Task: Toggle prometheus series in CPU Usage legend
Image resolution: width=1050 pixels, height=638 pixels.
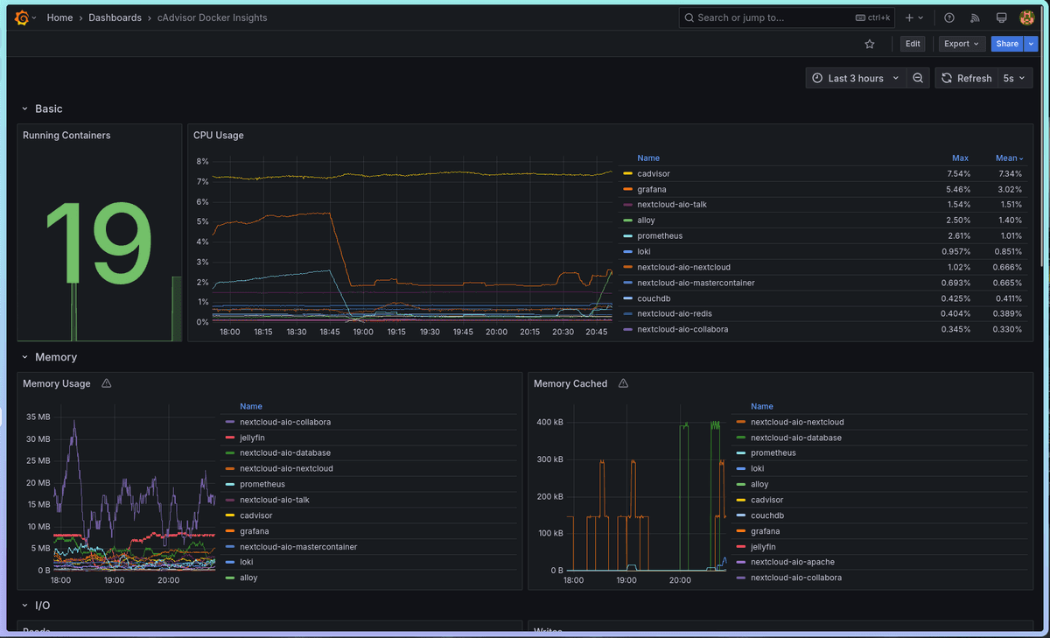Action: (660, 236)
